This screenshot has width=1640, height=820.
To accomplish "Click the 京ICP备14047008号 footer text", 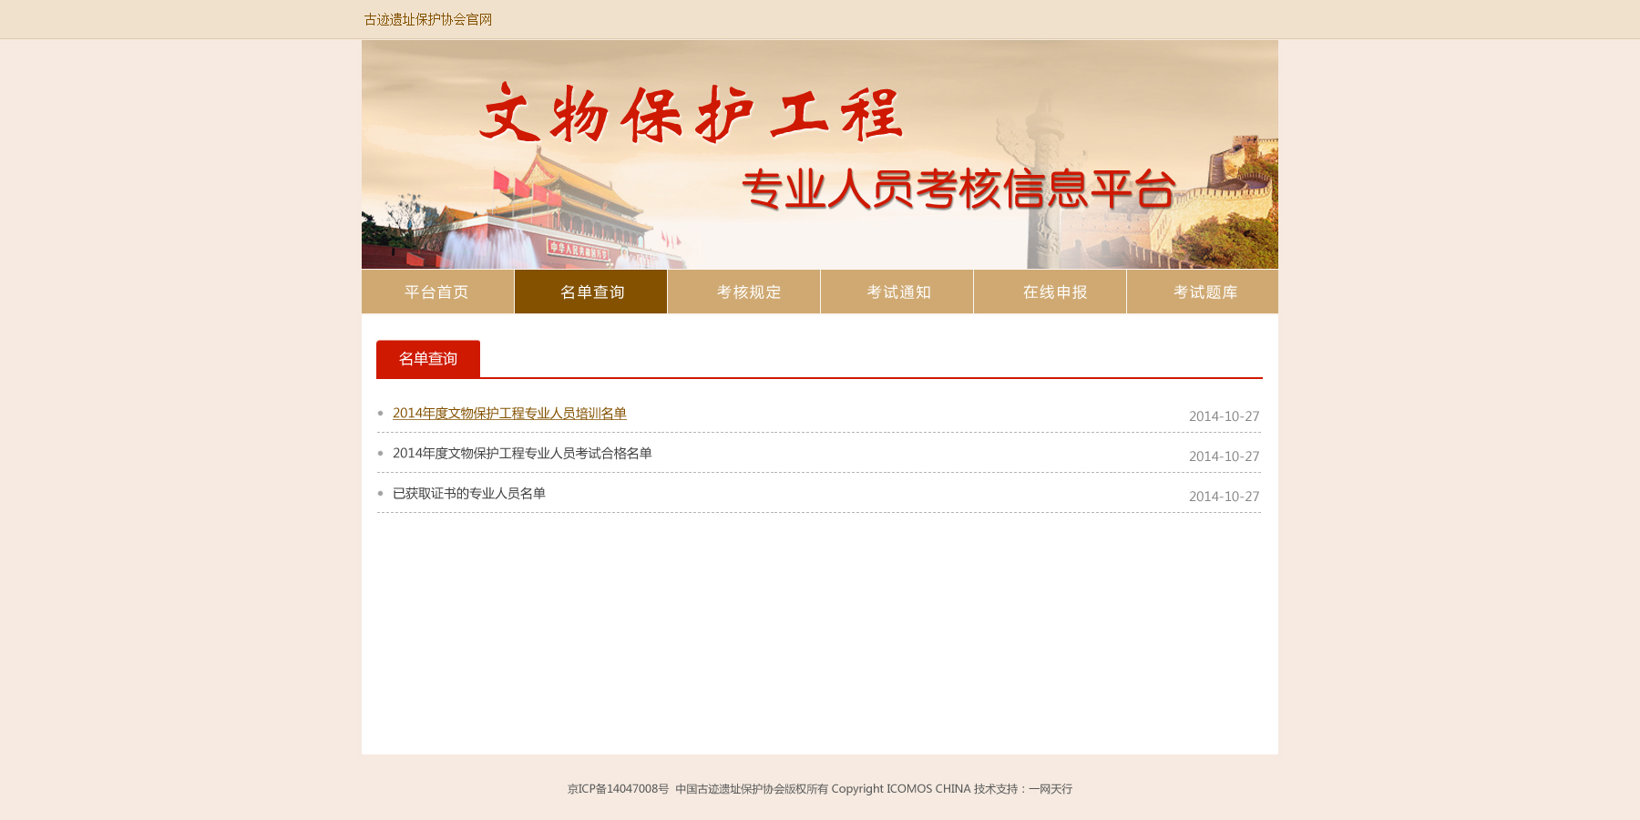I will tap(618, 789).
